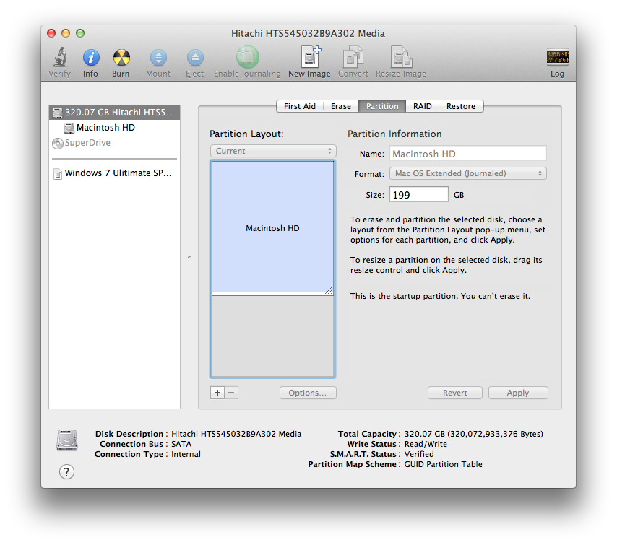Click S.M.A.R.T. Status Verified value
The width and height of the screenshot is (617, 545).
tap(419, 454)
